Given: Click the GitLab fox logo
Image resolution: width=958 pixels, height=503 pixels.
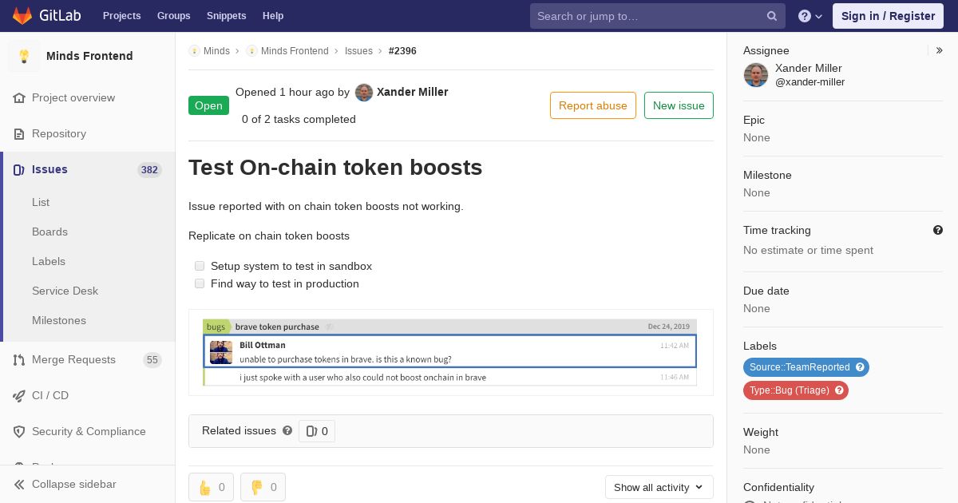Looking at the screenshot, I should click(x=22, y=15).
